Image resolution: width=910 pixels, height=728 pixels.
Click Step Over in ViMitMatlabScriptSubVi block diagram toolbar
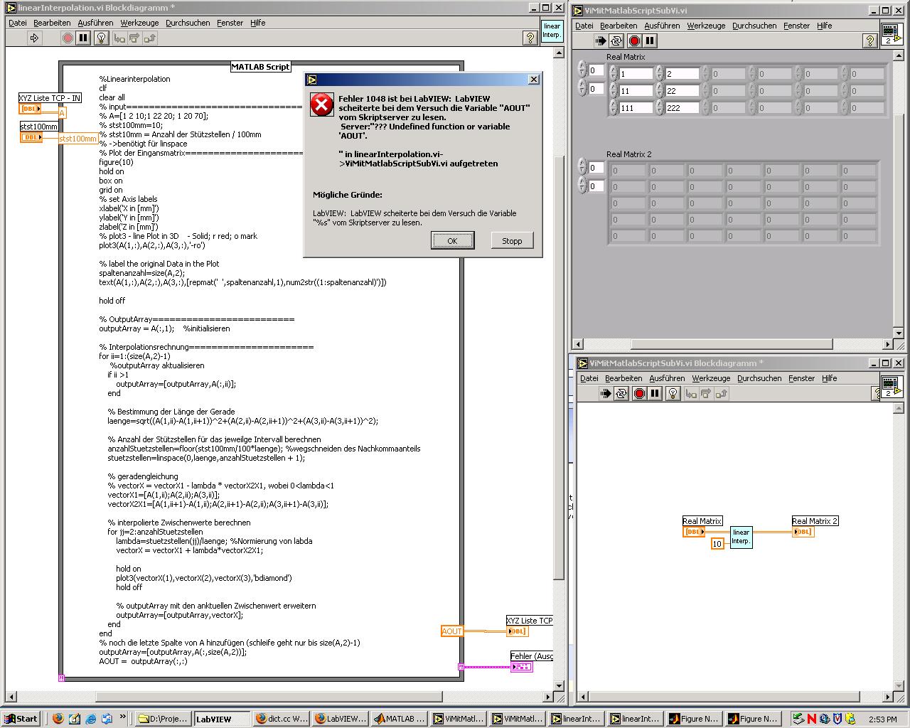tap(706, 393)
